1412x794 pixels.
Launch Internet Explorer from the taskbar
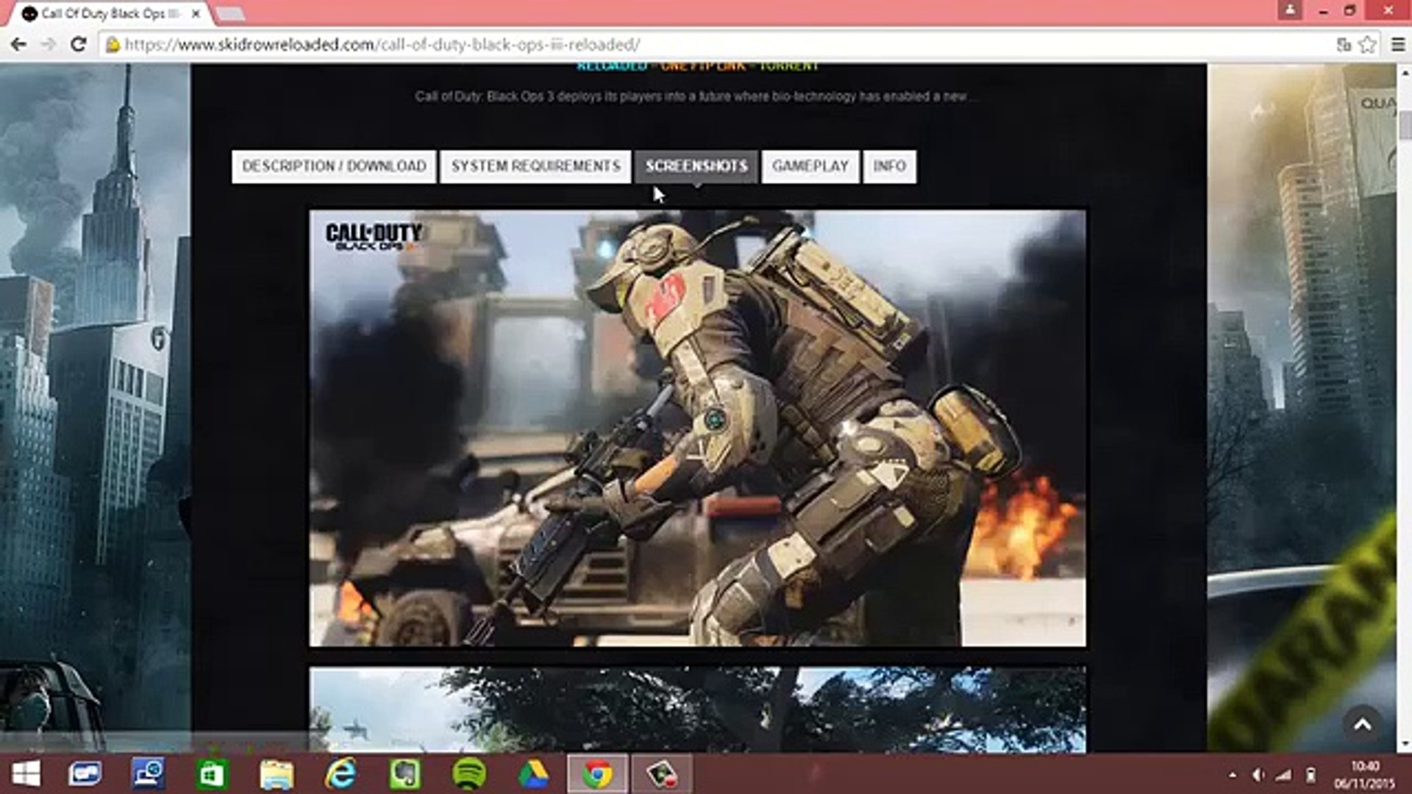coord(341,774)
